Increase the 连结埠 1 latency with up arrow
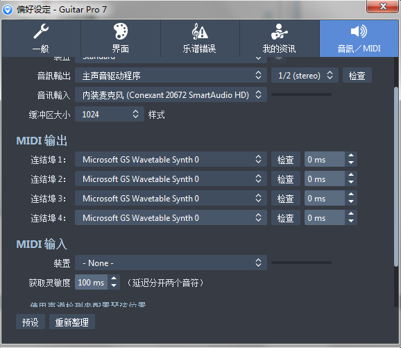 (351, 156)
